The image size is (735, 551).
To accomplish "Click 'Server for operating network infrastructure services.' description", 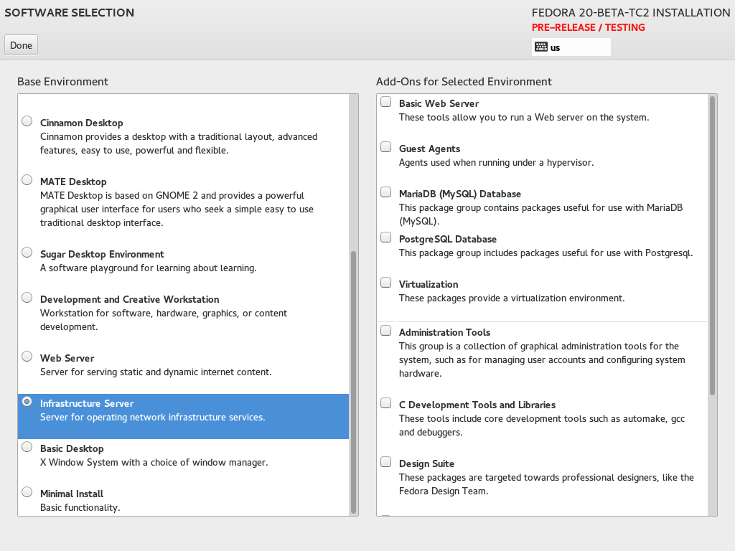I will point(153,417).
